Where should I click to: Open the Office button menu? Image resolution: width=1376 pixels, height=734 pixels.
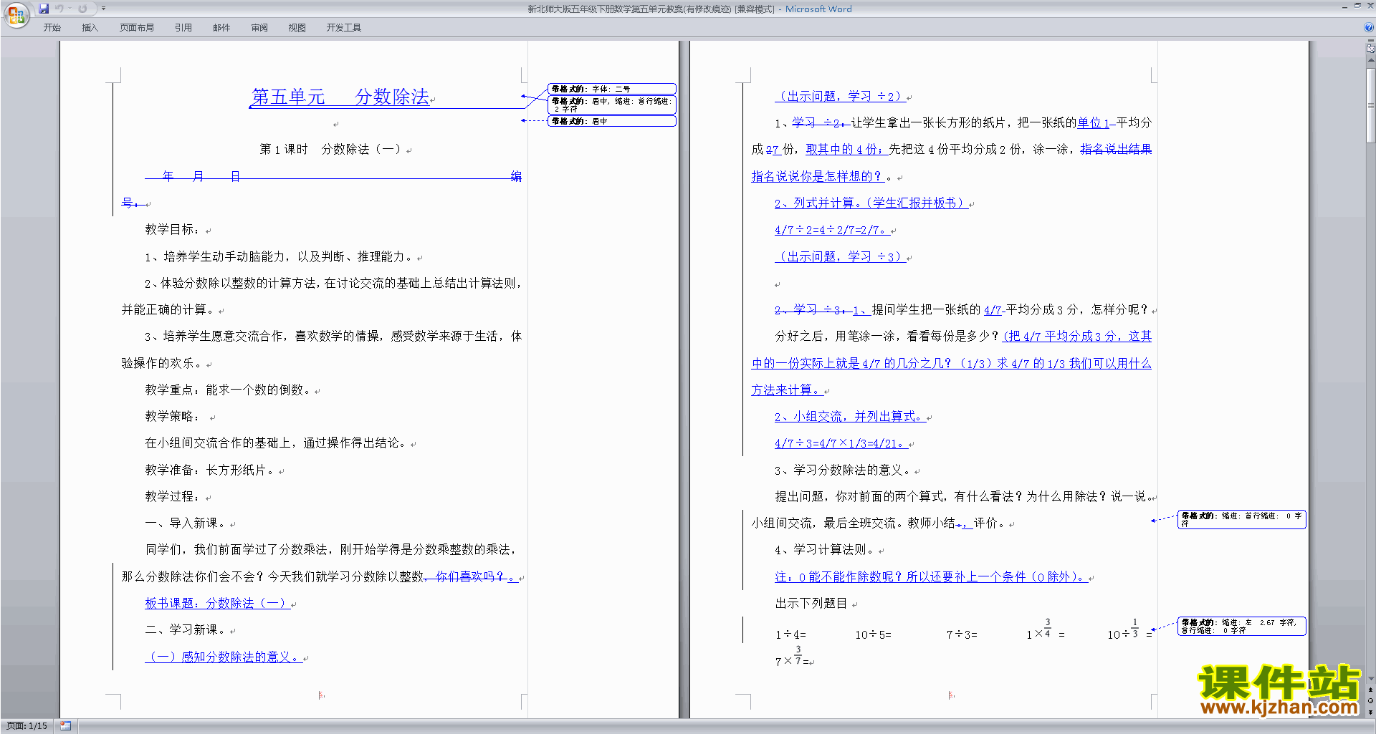pos(16,15)
